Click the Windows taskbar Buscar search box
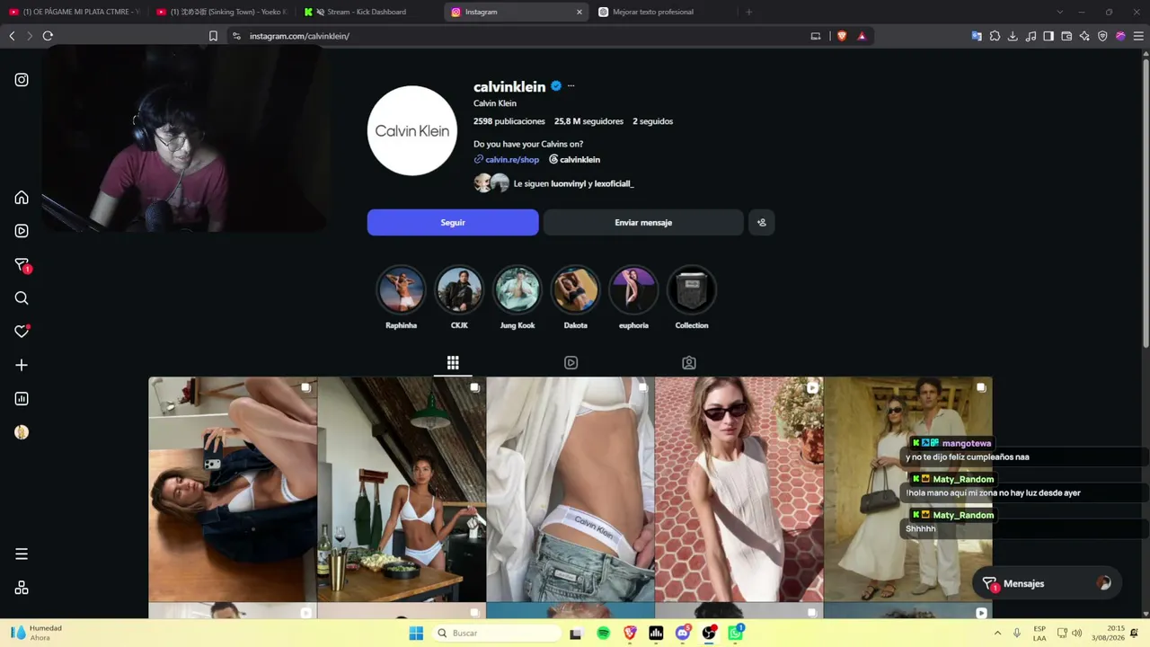 tap(496, 633)
